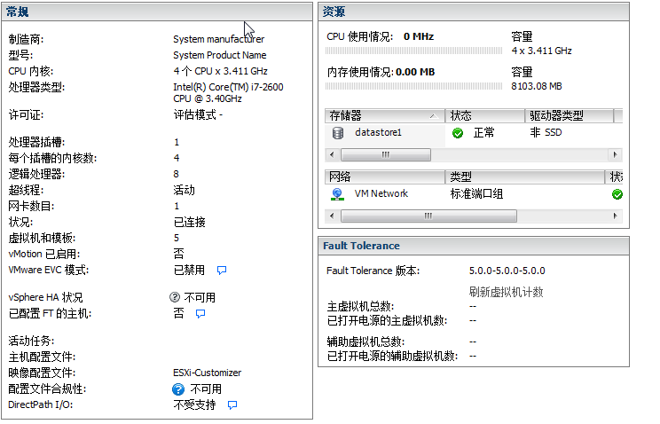
Task: Click the VM Network globe icon
Action: coord(337,194)
